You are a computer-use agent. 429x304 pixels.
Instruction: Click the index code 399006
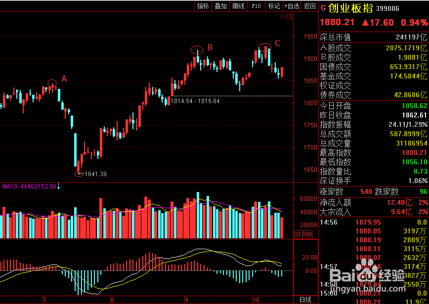pyautogui.click(x=387, y=9)
